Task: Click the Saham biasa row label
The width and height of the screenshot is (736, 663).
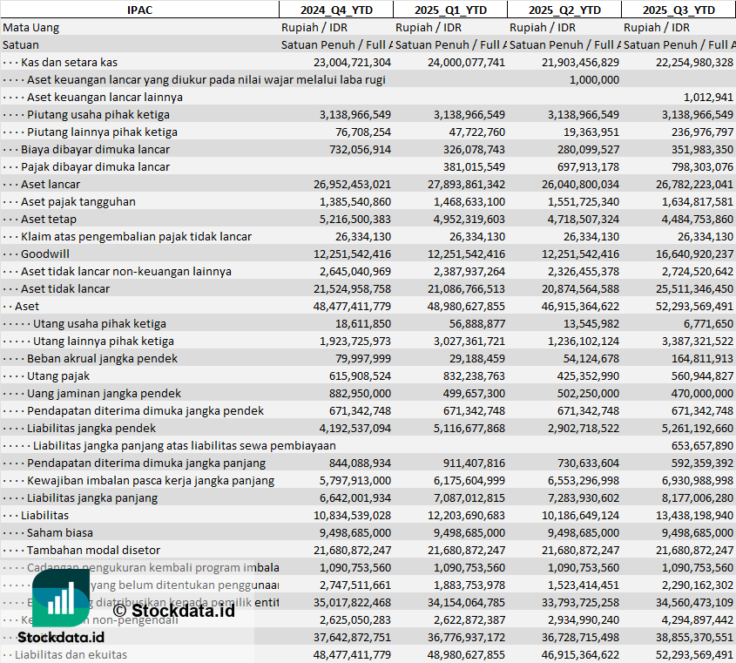Action: [x=59, y=532]
